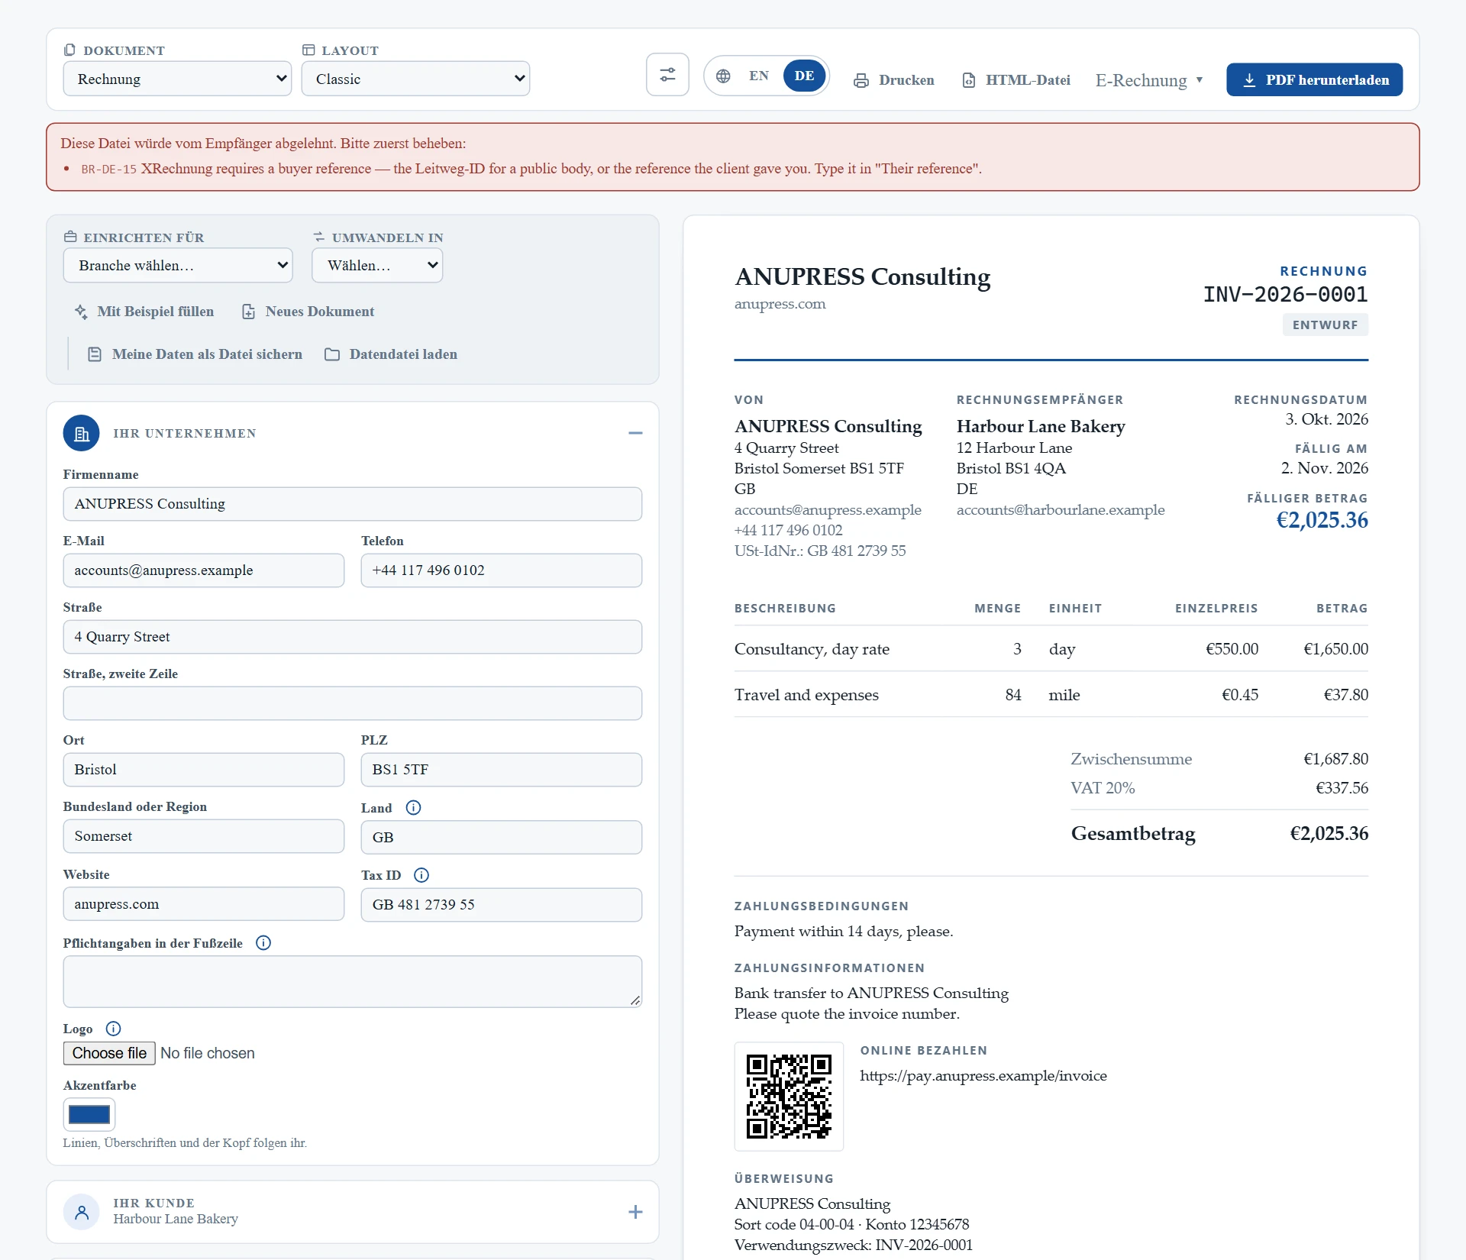Click Choose file for the logo
1466x1260 pixels.
109,1053
